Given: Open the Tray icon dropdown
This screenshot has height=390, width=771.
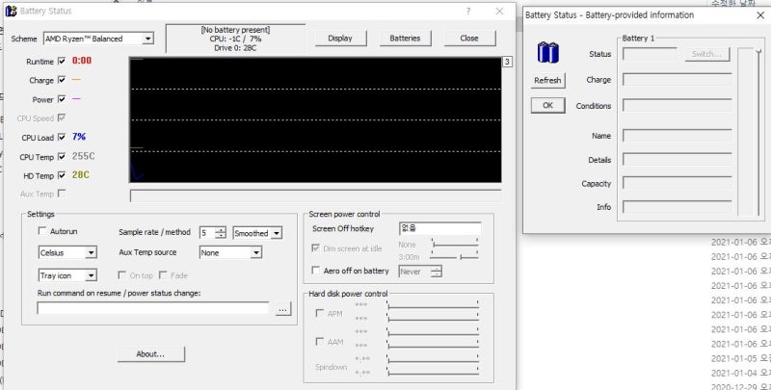Looking at the screenshot, I should tap(91, 275).
